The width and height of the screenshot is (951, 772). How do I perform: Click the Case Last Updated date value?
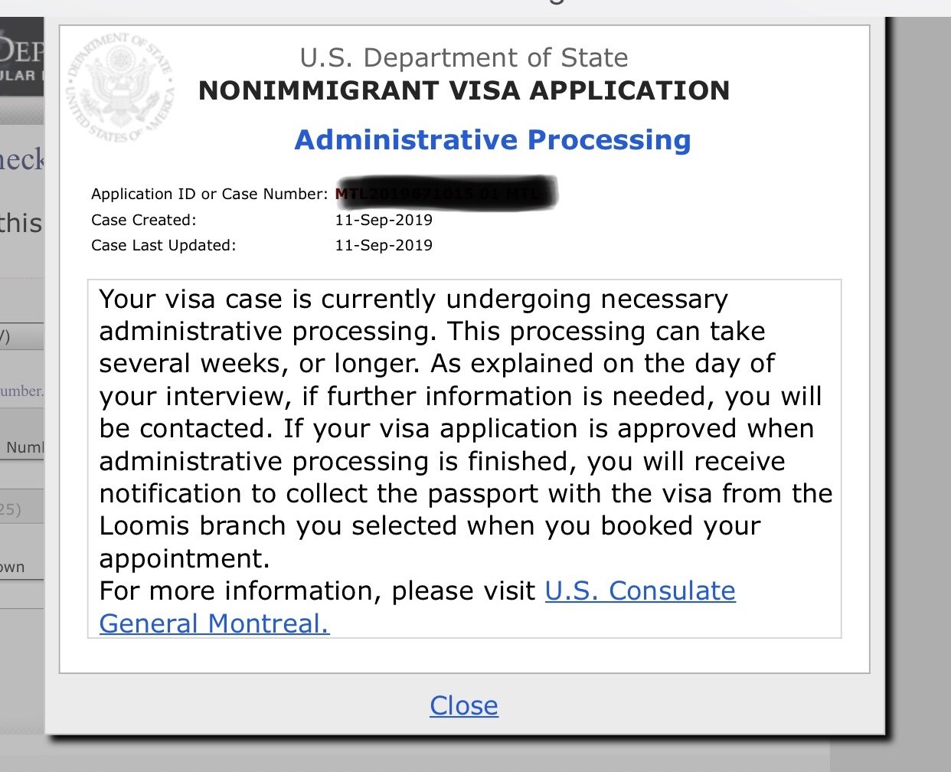coord(384,245)
